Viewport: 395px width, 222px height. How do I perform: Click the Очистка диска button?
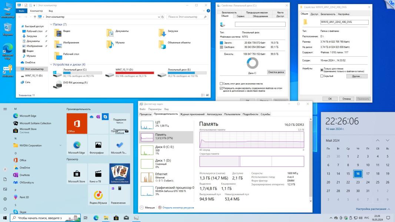[276, 72]
